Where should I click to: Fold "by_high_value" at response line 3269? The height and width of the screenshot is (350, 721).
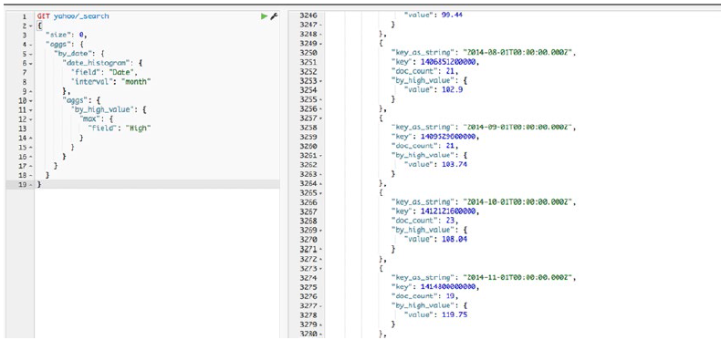point(321,231)
